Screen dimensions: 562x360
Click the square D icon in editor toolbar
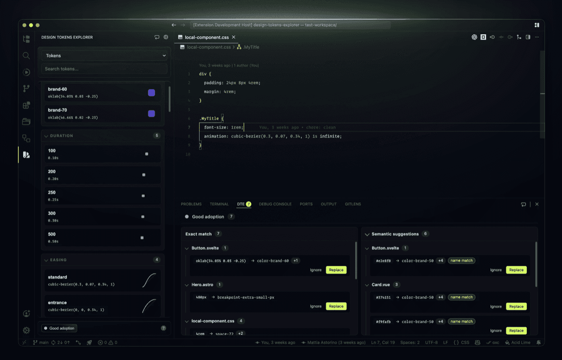coord(483,37)
